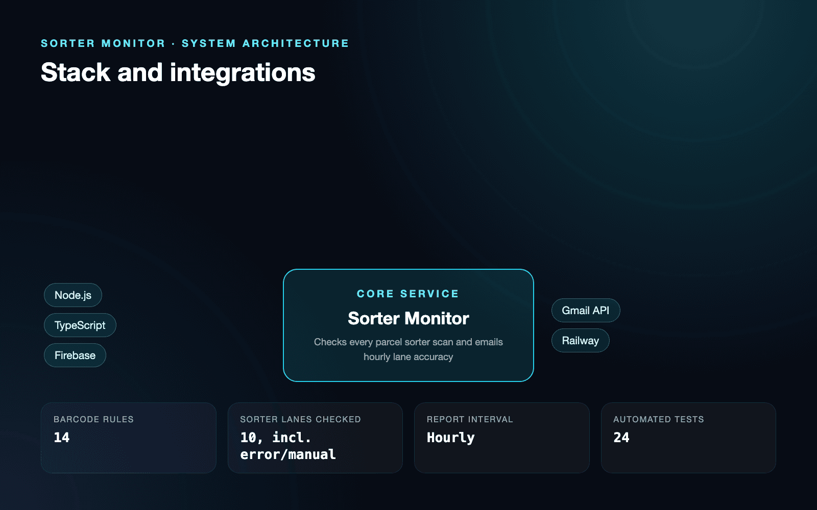This screenshot has height=510, width=817.
Task: Click the Node.js pill
Action: pos(73,295)
